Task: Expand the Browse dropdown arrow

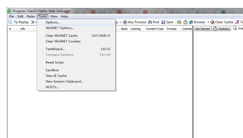Action: [208, 22]
